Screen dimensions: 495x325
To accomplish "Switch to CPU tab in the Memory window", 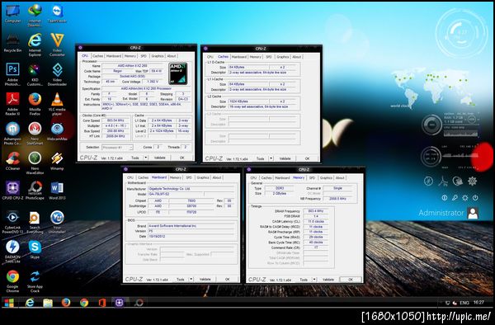I will click(253, 178).
